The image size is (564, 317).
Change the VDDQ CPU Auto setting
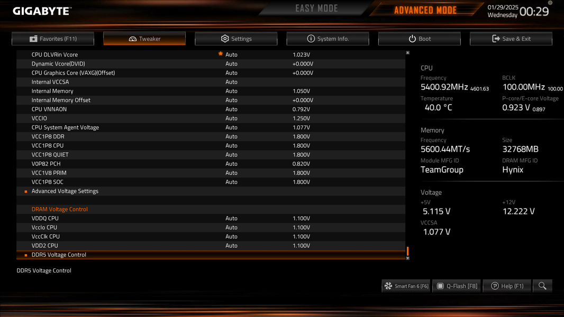point(231,218)
